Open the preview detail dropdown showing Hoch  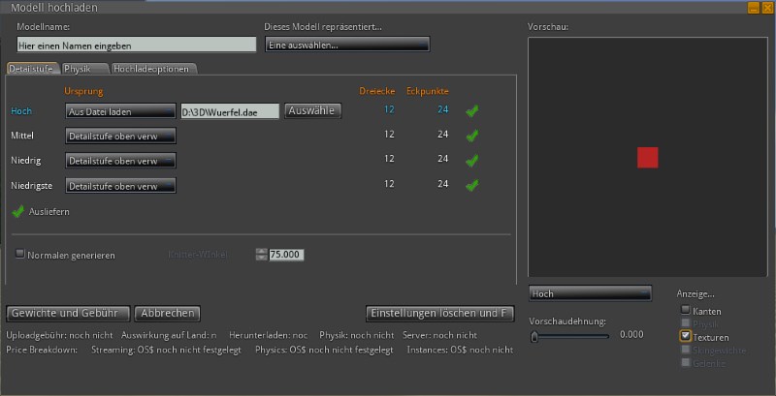pos(590,292)
